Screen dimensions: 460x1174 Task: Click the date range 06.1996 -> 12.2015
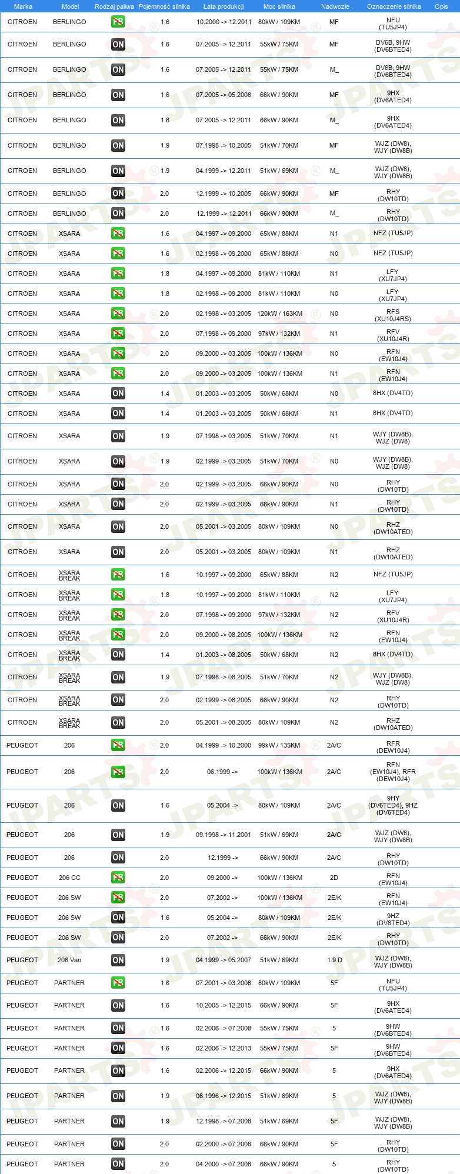tap(224, 1096)
